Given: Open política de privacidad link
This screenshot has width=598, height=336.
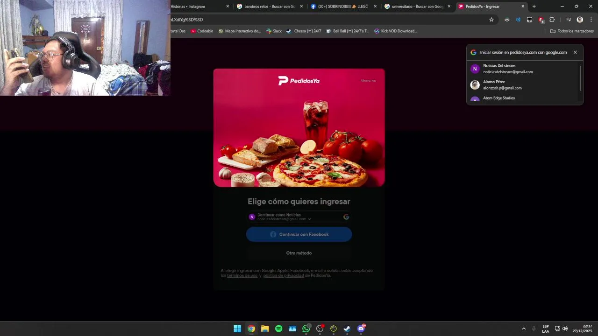Looking at the screenshot, I should click(x=284, y=276).
